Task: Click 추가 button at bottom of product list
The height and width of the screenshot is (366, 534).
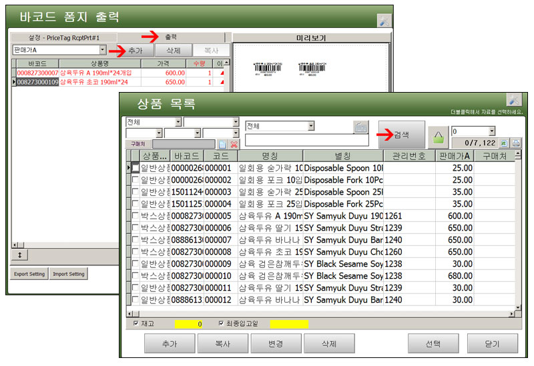Action: click(170, 343)
